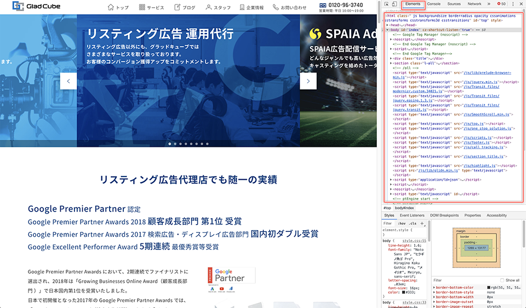
Task: Click the computed properties Filter field
Action: click(x=465, y=280)
